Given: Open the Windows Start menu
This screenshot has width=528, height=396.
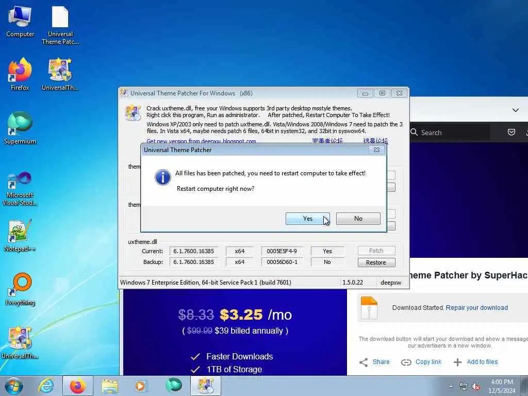Looking at the screenshot, I should click(x=14, y=386).
